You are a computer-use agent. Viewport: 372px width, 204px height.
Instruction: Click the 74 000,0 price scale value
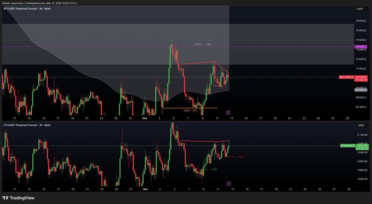[361, 40]
